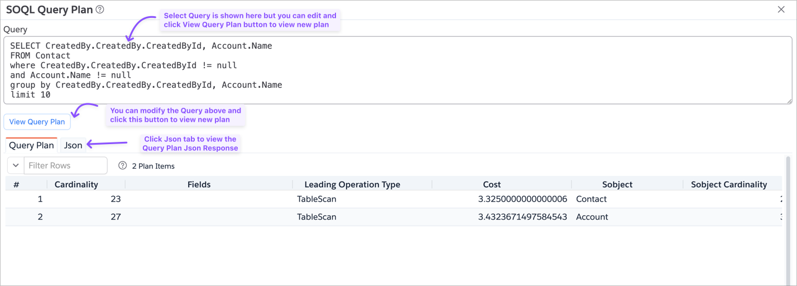The height and width of the screenshot is (286, 797).
Task: Sort by Leading Operation Type column header
Action: point(352,184)
